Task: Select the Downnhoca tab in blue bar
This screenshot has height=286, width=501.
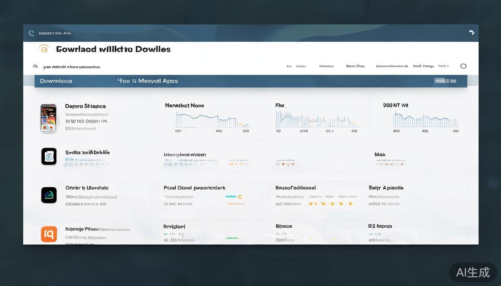Action: pyautogui.click(x=56, y=81)
